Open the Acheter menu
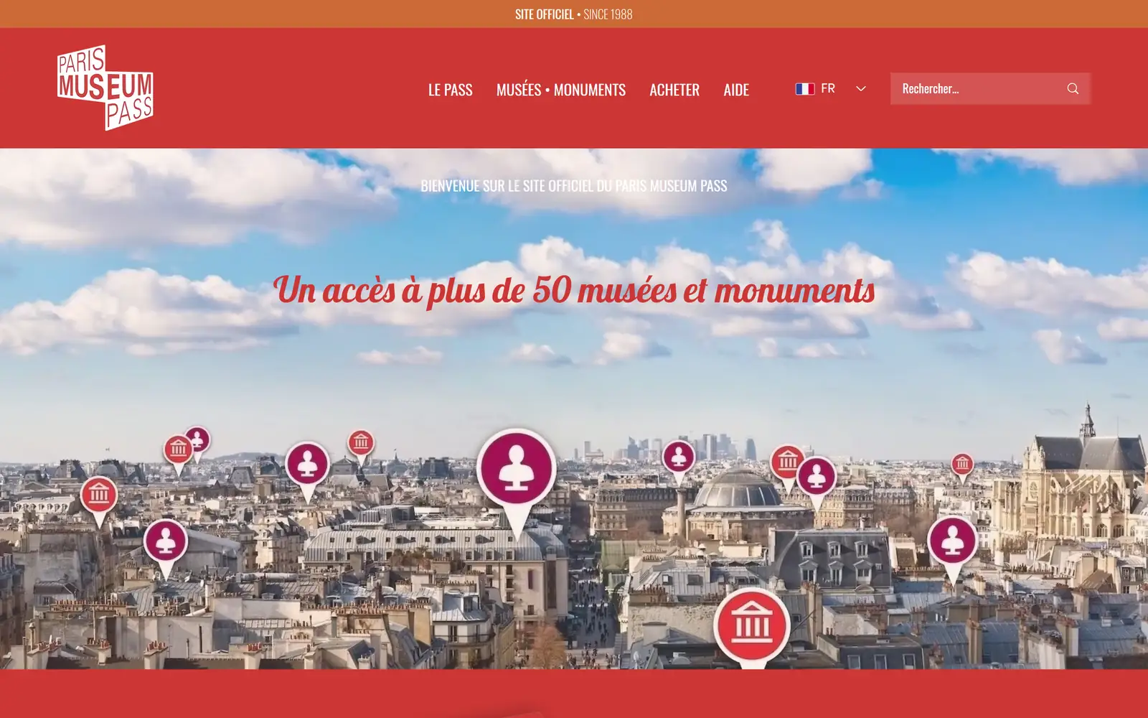 [674, 90]
